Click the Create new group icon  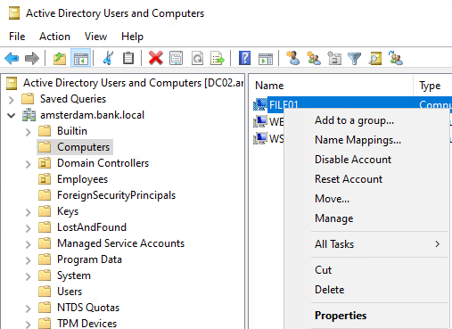click(314, 58)
